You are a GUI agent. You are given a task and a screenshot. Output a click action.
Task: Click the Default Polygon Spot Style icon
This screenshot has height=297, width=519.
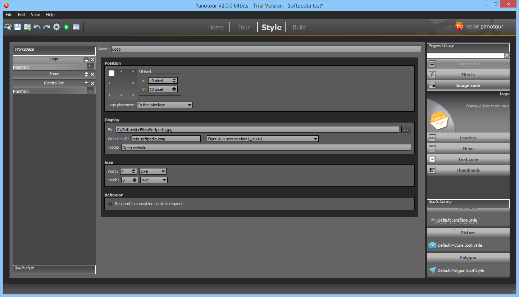tap(432, 270)
